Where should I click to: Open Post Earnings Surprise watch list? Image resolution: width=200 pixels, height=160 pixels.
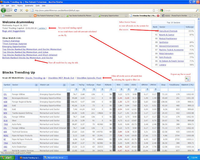point(14,44)
